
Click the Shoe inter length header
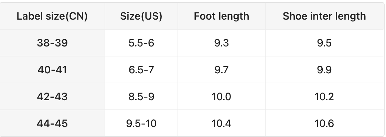(324, 16)
